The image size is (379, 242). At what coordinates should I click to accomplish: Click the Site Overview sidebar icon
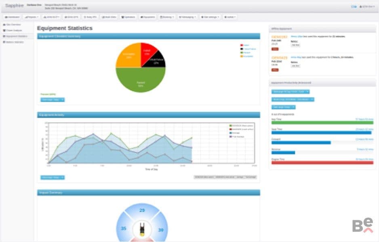4,25
